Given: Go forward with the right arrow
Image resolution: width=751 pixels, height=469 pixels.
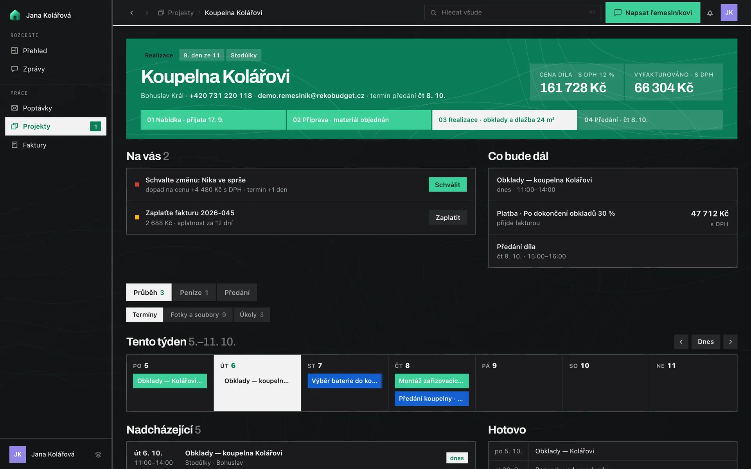Looking at the screenshot, I should click(x=147, y=13).
